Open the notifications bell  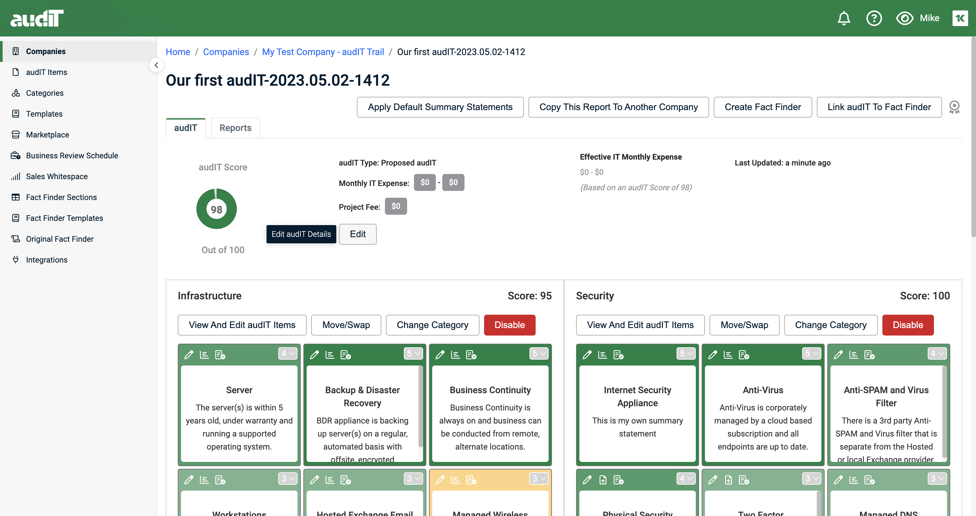843,18
